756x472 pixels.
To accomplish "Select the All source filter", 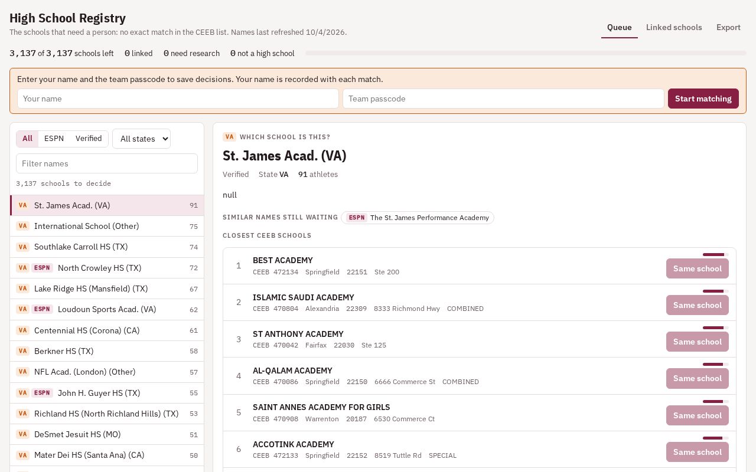I will coord(27,139).
